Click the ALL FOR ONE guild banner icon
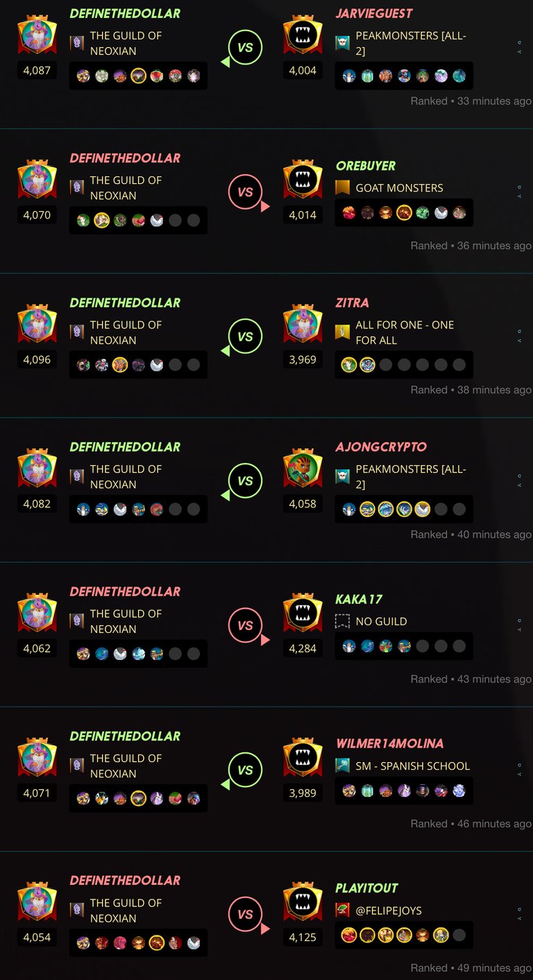 342,332
